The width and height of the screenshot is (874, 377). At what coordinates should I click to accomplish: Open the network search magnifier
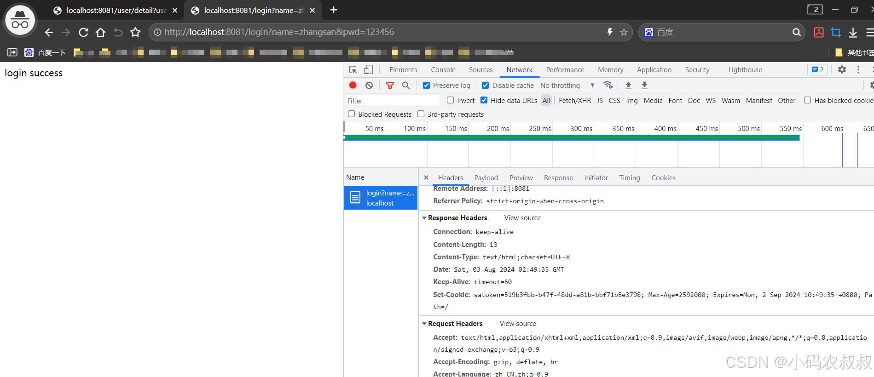click(405, 85)
